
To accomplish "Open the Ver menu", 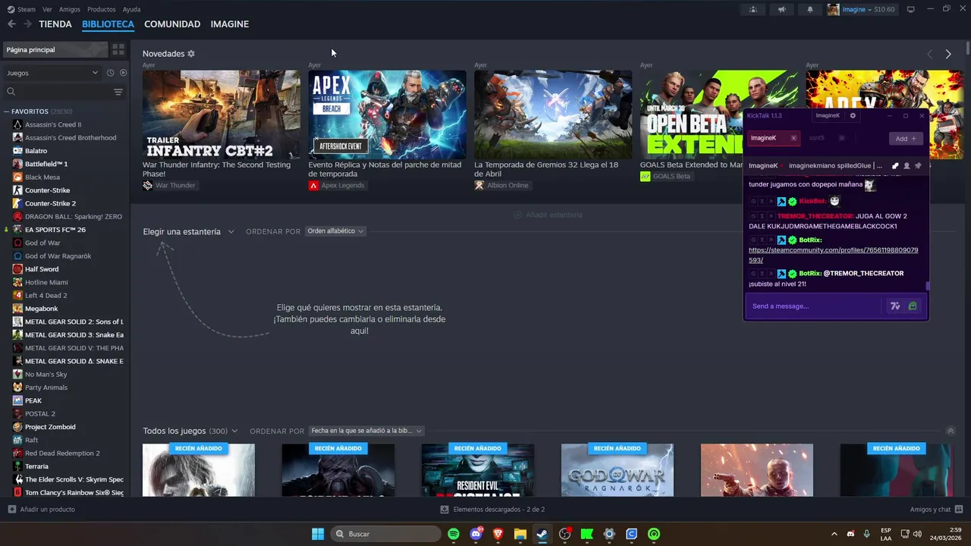I will pos(47,9).
